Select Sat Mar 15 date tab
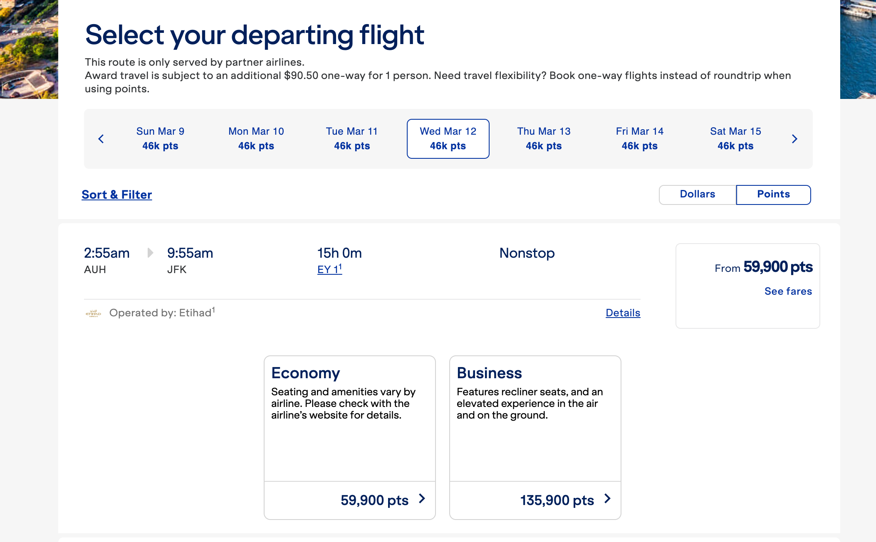Screen dimensions: 876x542 735,139
